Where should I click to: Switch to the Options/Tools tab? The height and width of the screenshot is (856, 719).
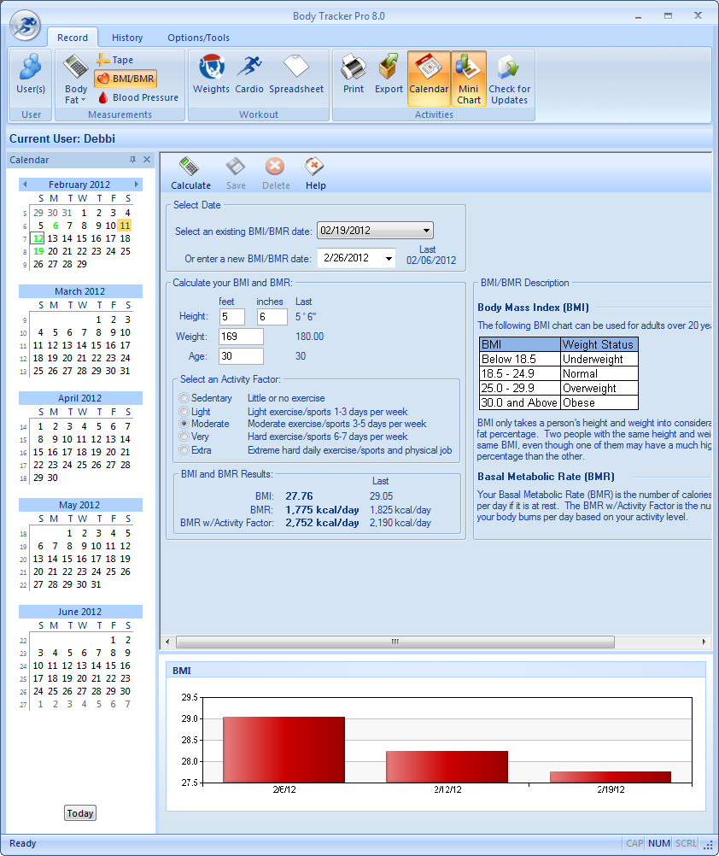(x=199, y=38)
